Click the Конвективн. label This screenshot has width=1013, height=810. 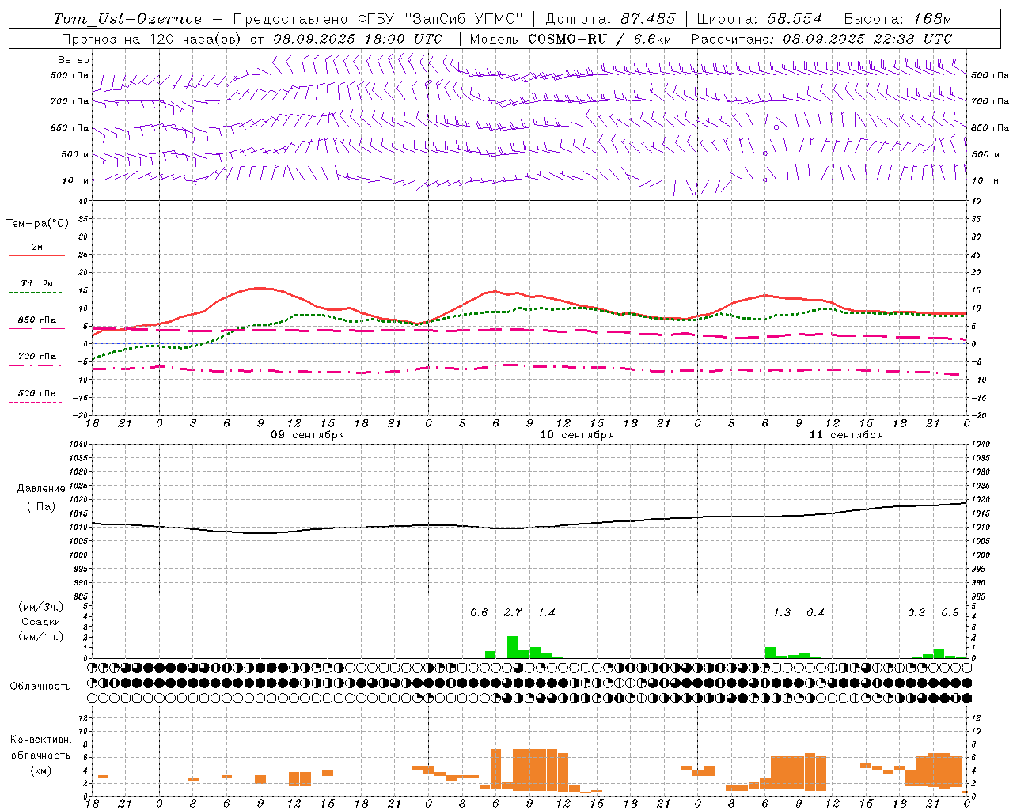click(40, 740)
